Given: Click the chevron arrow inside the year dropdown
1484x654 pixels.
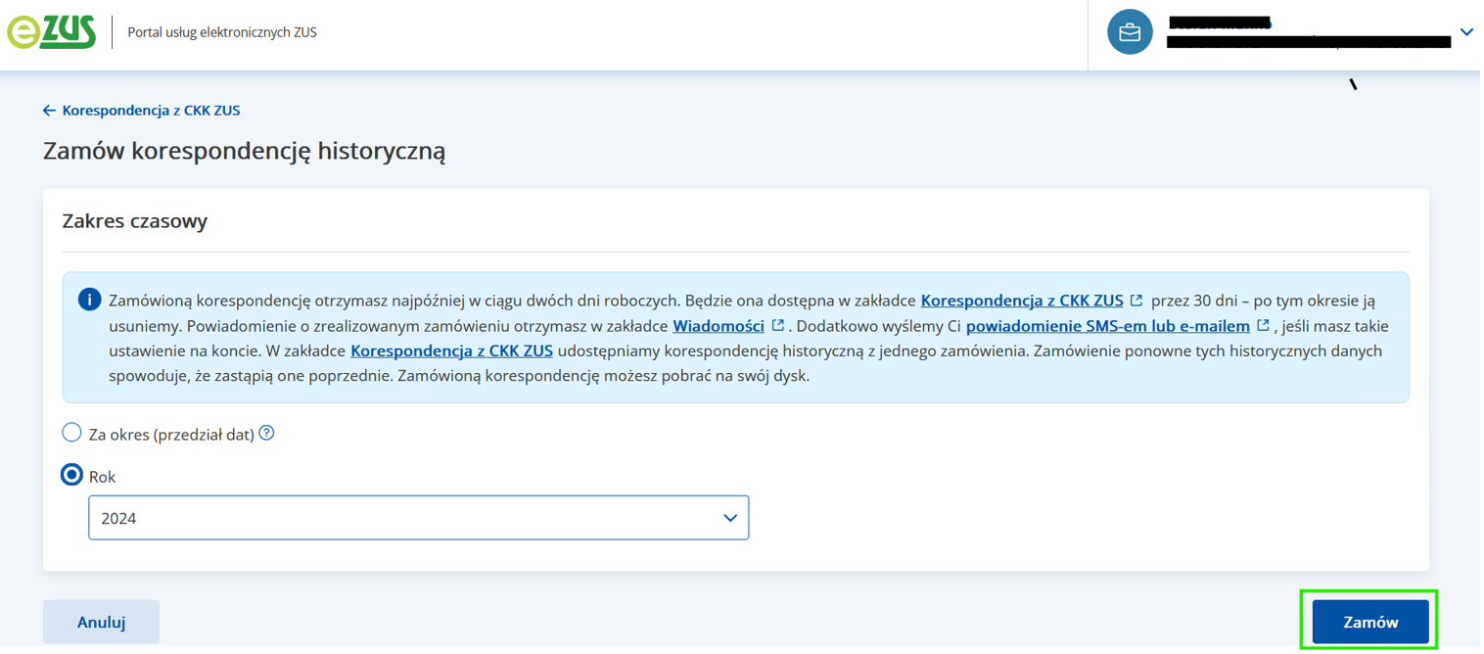Looking at the screenshot, I should tap(729, 518).
